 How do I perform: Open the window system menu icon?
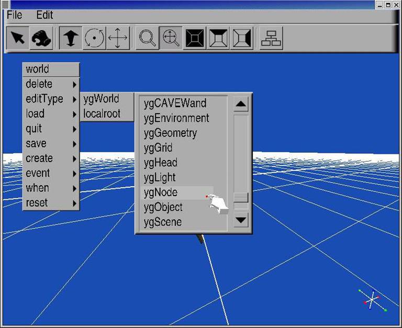point(5,4)
